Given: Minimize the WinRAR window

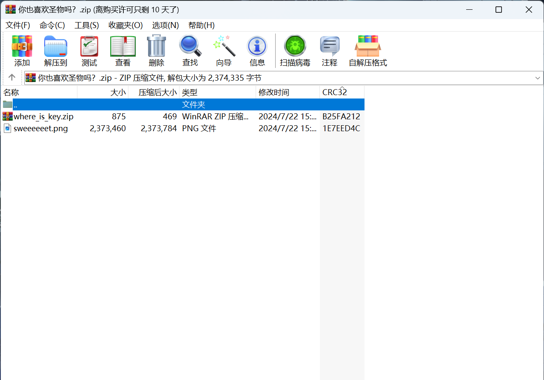Looking at the screenshot, I should [470, 9].
